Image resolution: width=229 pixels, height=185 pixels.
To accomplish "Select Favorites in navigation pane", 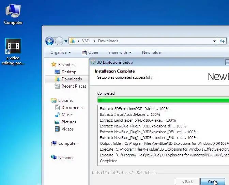I will click(x=66, y=64).
